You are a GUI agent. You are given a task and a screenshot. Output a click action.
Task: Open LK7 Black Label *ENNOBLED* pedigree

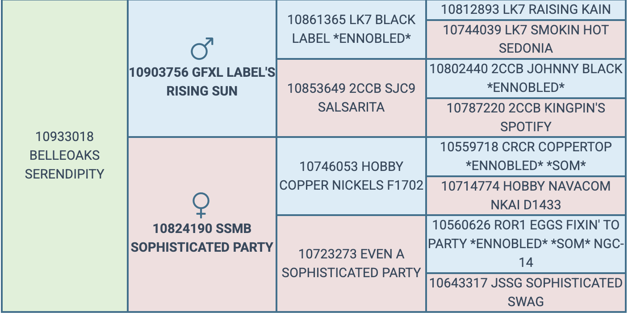tap(351, 29)
